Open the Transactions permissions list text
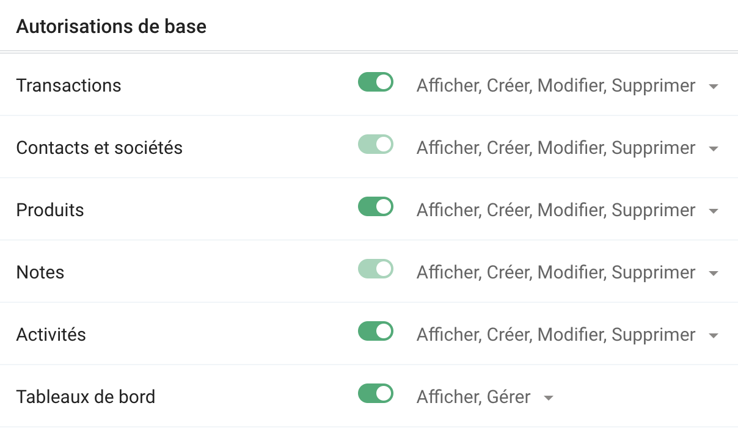This screenshot has height=436, width=738. (x=555, y=85)
